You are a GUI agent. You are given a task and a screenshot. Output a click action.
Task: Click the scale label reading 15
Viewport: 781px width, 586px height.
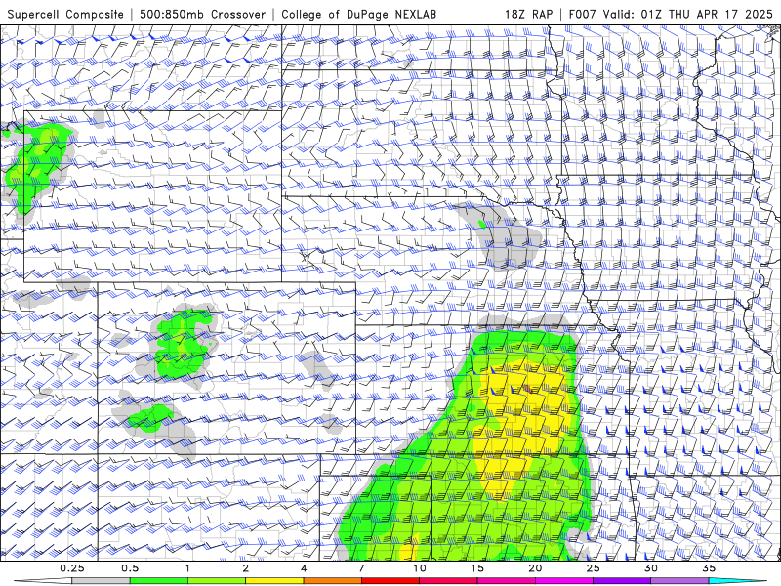pyautogui.click(x=477, y=568)
